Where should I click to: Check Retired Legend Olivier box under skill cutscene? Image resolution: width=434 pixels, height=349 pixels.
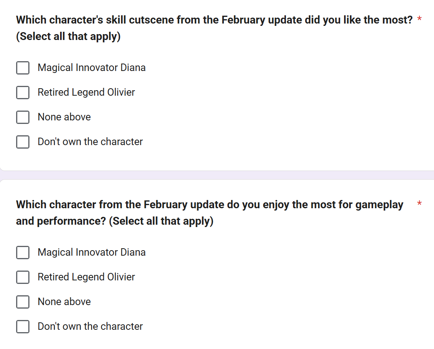pyautogui.click(x=23, y=93)
